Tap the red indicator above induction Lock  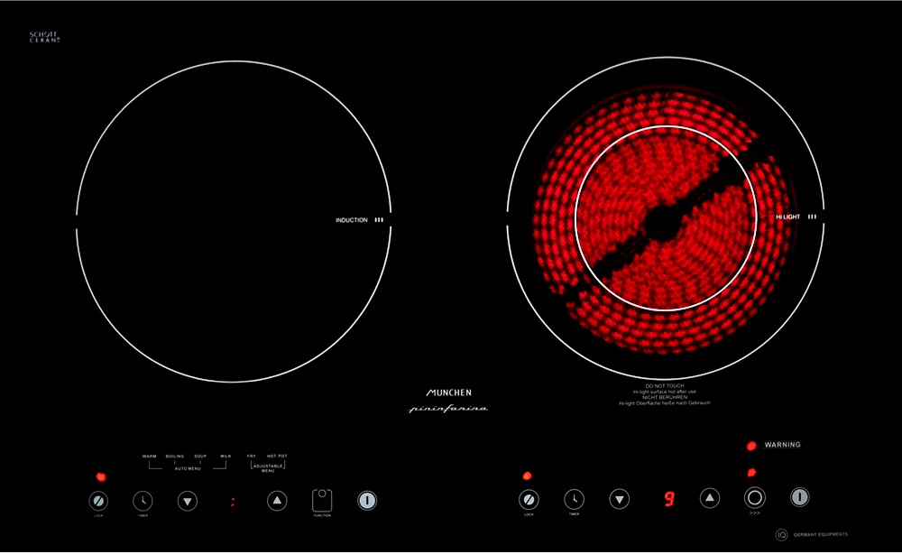101,477
